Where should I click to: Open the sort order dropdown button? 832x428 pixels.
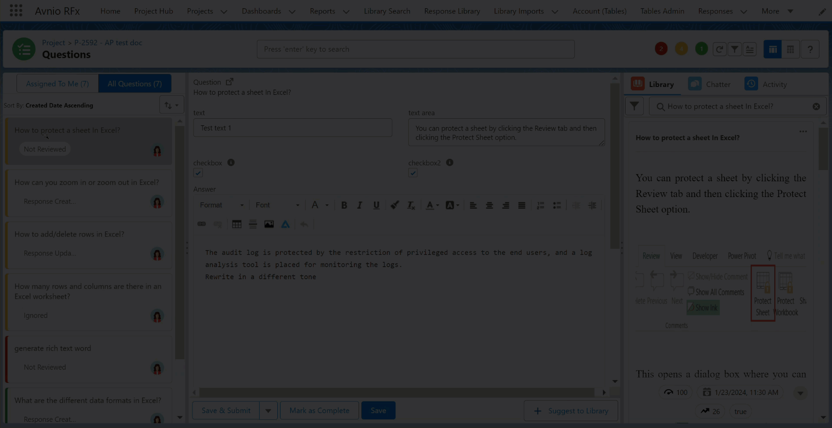[x=171, y=105]
